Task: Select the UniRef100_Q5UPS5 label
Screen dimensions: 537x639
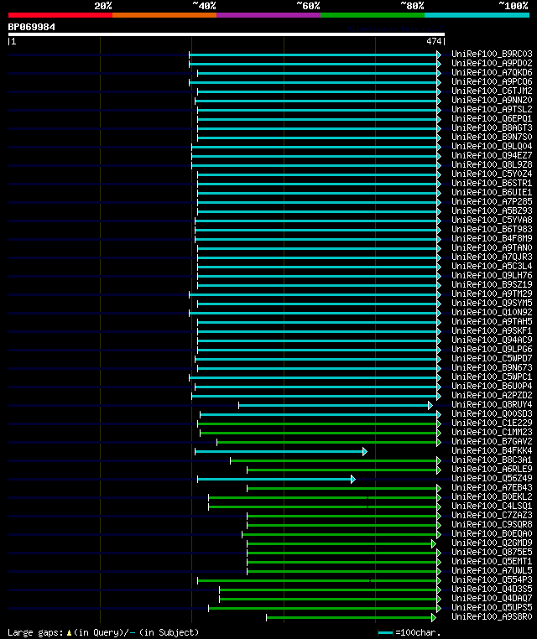Action: [x=492, y=608]
